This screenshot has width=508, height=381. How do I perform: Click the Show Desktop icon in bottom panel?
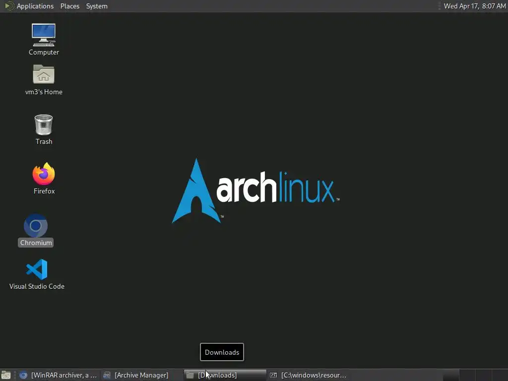[6, 375]
